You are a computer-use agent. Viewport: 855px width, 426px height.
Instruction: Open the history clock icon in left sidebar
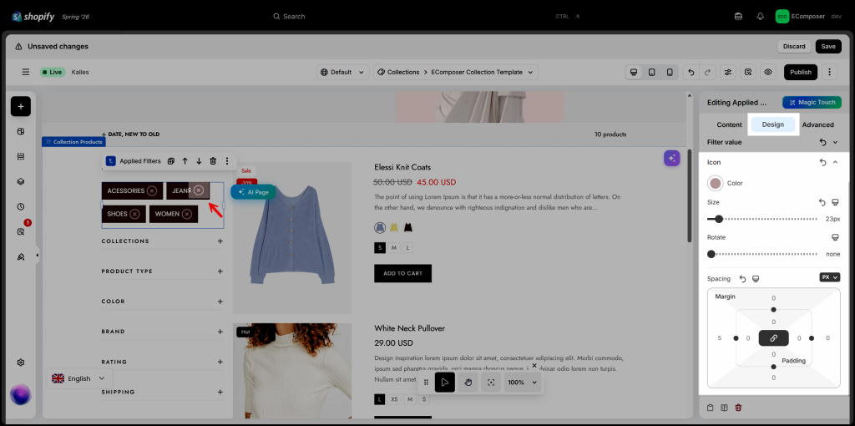pos(21,206)
